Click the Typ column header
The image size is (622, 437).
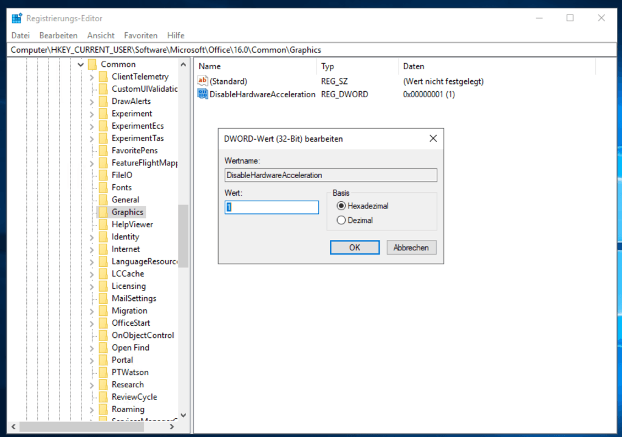click(x=357, y=66)
